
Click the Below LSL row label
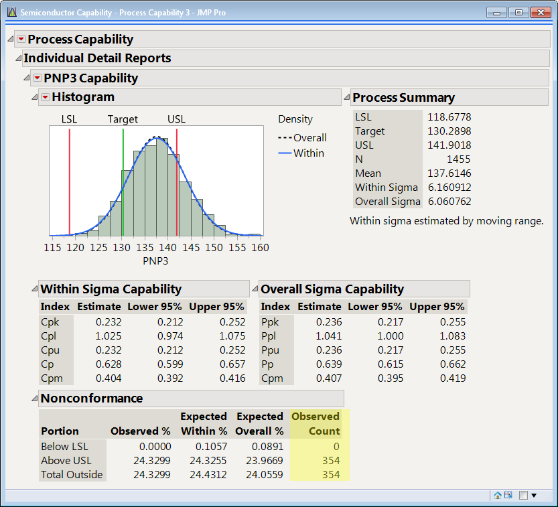coord(64,447)
